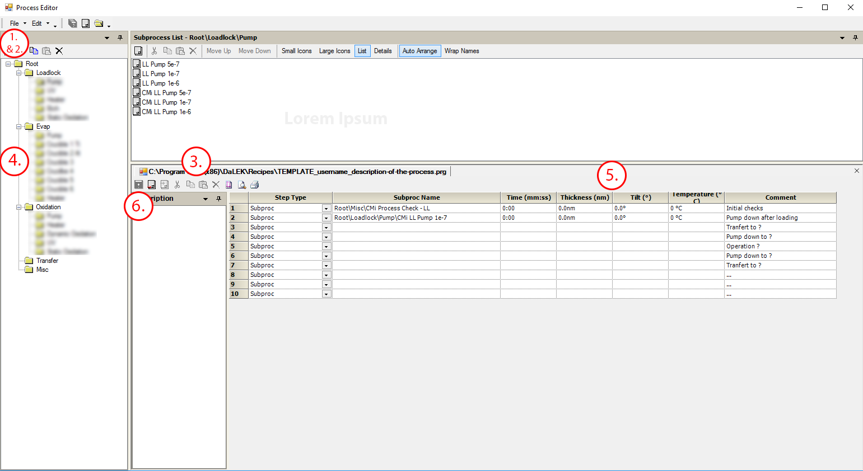Select CMi LL Pump 1e-7 subprocess
Viewport: 863px width, 471px height.
[166, 102]
